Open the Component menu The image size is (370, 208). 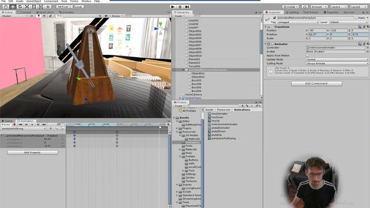click(x=51, y=1)
